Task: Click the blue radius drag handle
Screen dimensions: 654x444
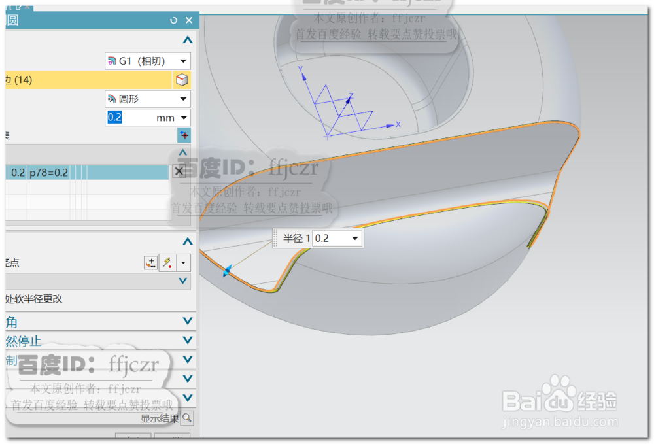Action: [227, 271]
